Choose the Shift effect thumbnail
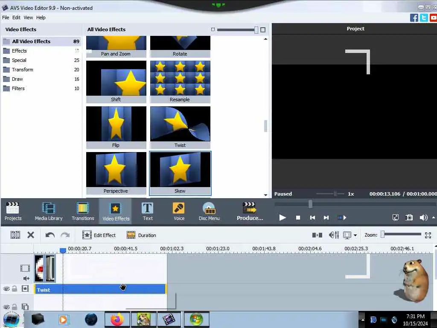Screen dimensions: 437x328 click(x=116, y=82)
